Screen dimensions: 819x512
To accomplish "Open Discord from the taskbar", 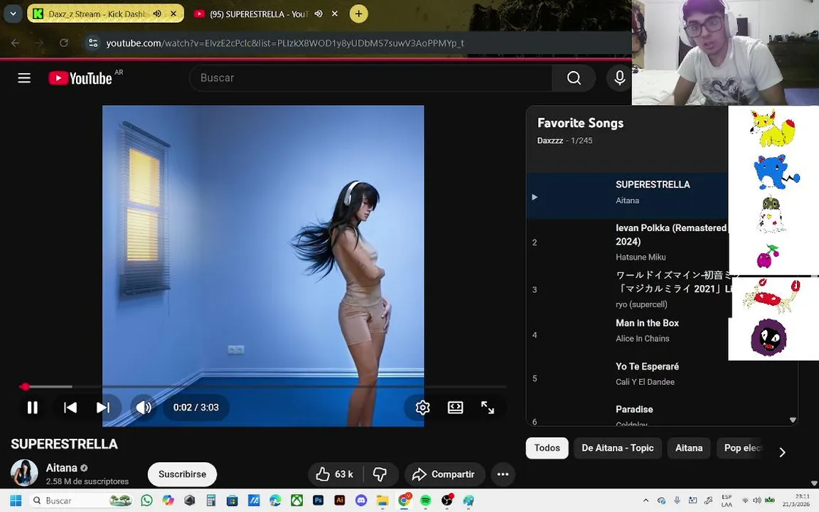I will click(361, 501).
